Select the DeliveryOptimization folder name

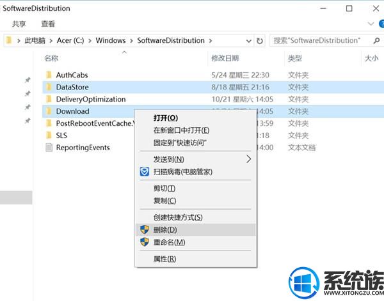click(91, 99)
